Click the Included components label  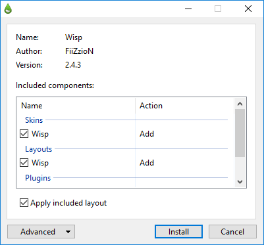(x=55, y=85)
